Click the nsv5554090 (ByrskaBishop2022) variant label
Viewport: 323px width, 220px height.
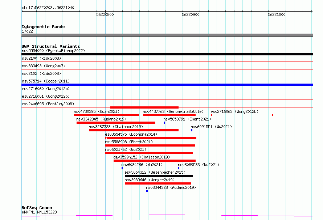(53, 51)
